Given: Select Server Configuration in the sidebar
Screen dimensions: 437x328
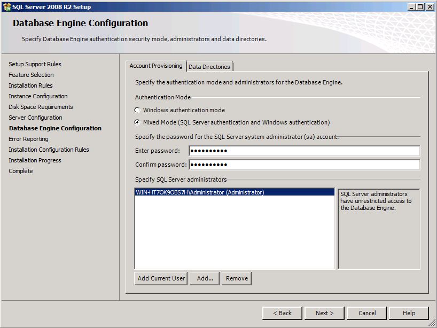Looking at the screenshot, I should click(x=35, y=118).
